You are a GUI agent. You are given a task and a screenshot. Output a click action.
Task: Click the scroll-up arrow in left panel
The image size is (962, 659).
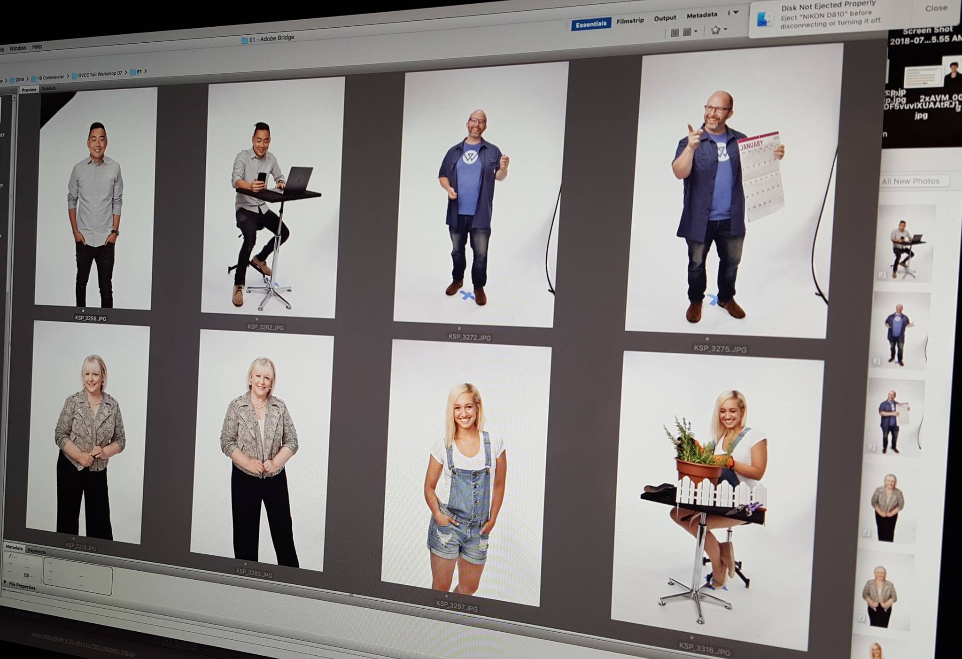coord(14,98)
